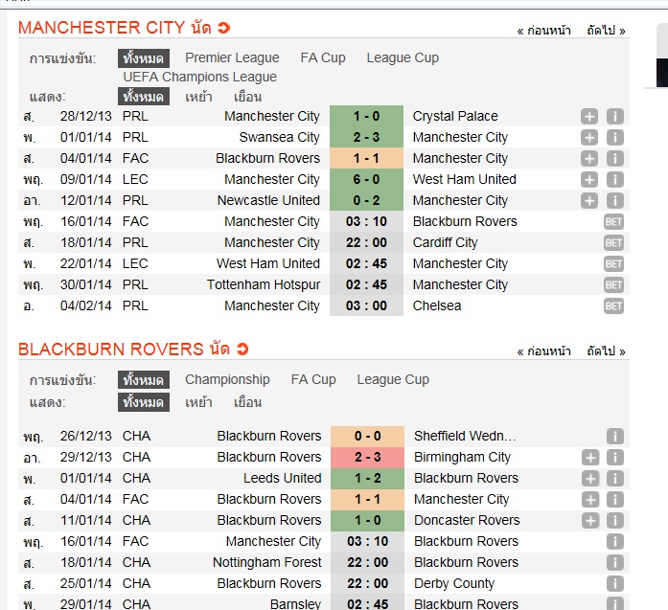Go to ถัดไป next Manchester City matches
Screen dimensions: 668x610
tap(606, 31)
